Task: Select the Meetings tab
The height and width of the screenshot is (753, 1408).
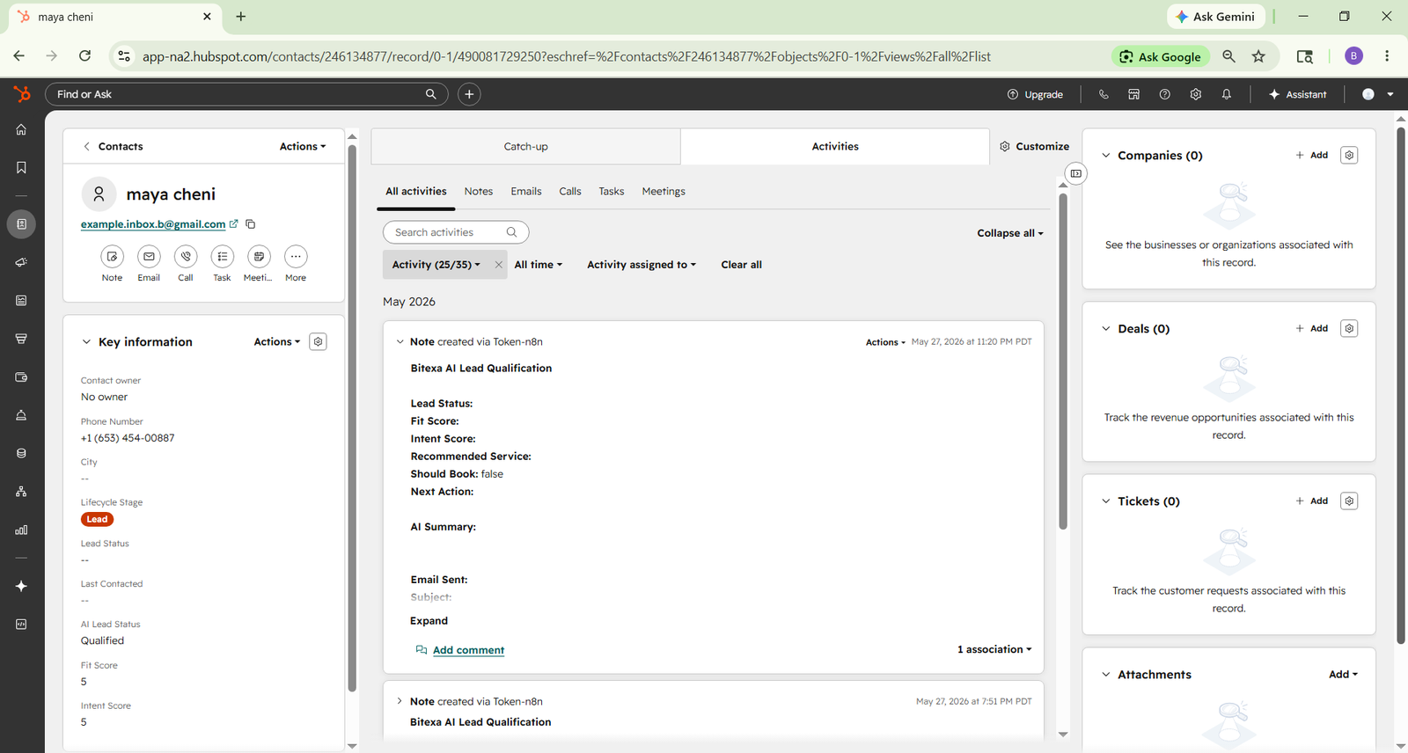Action: tap(664, 192)
